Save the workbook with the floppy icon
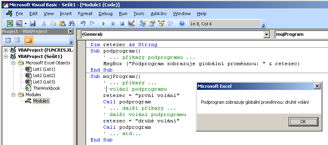328x145 pixels. pyautogui.click(x=33, y=23)
